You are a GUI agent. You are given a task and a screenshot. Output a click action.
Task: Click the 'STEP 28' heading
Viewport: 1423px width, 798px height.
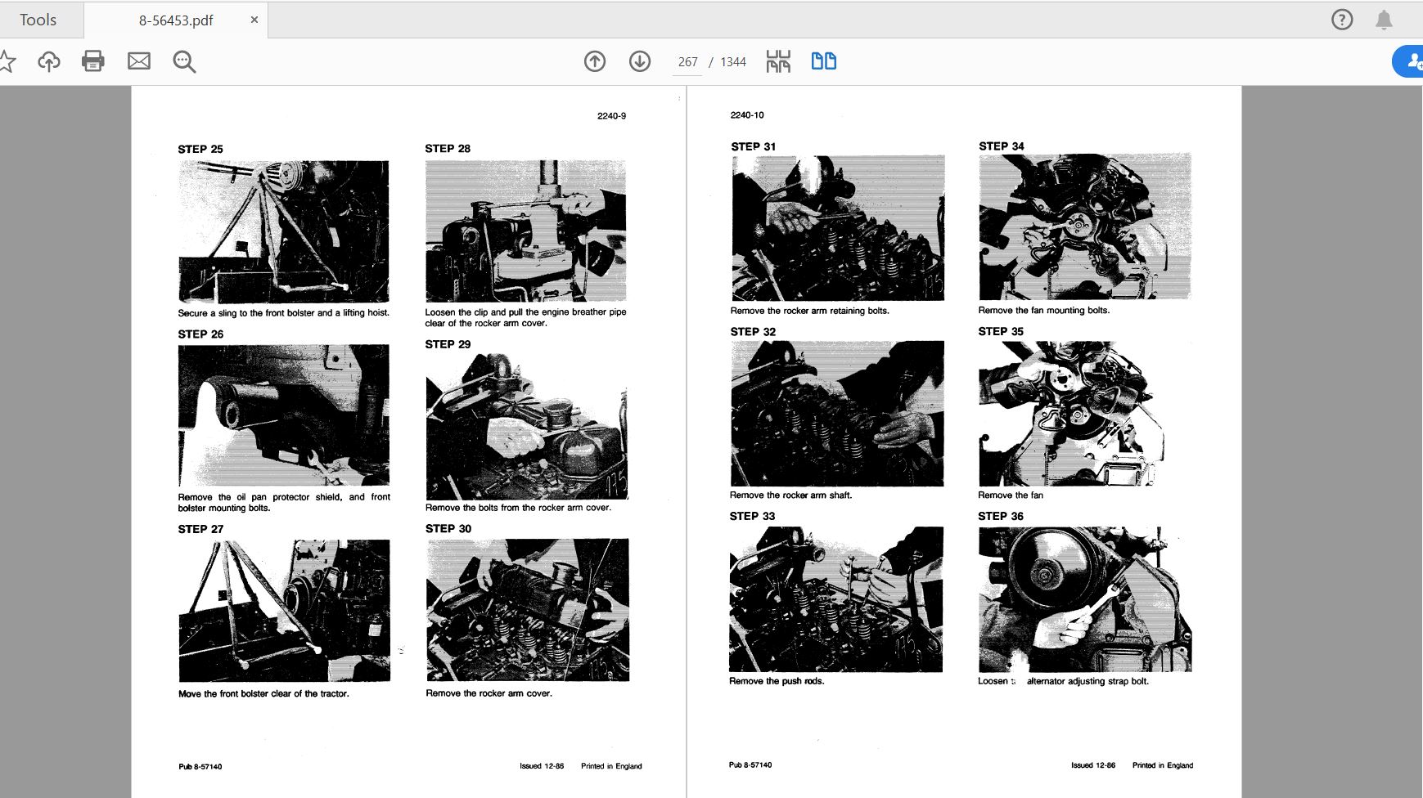[448, 148]
